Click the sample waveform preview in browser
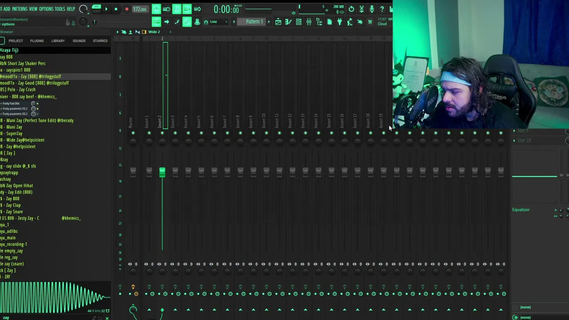 click(x=55, y=297)
